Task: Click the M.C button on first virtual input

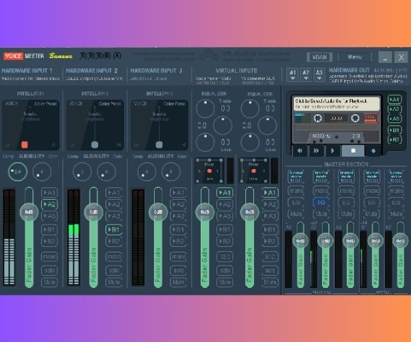Action: [225, 256]
